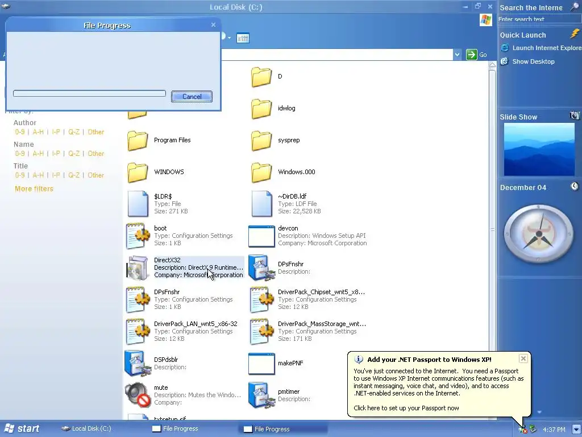
Task: Select the Windows.000 folder icon
Action: click(261, 172)
